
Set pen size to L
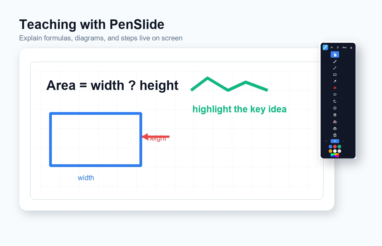coord(344,141)
